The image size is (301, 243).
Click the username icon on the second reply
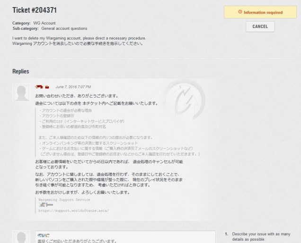44,235
